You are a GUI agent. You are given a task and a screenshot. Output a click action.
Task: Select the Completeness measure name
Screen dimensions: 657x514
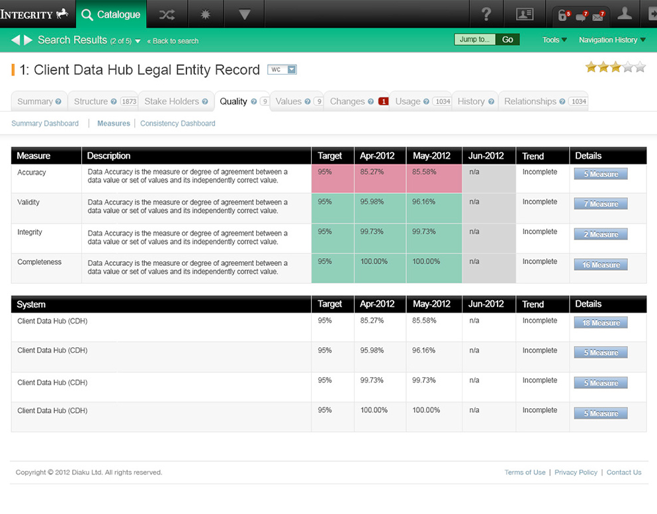pos(40,262)
